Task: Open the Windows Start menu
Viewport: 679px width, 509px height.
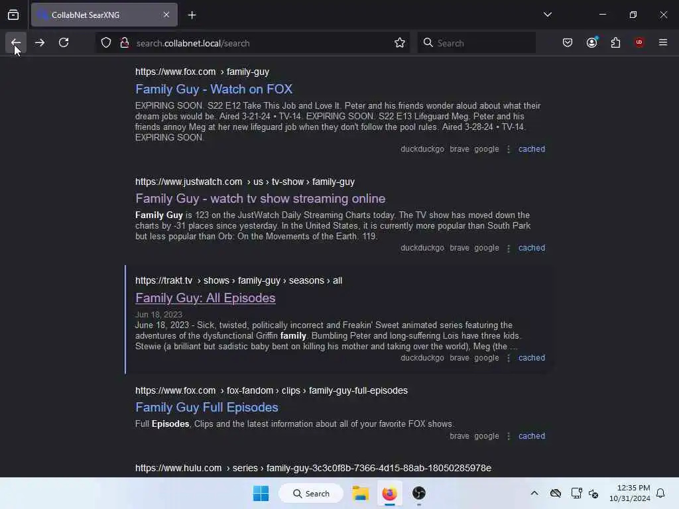Action: tap(261, 493)
